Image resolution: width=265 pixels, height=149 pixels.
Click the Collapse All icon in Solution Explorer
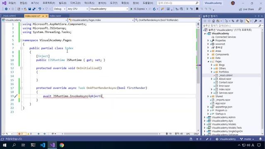[237, 21]
